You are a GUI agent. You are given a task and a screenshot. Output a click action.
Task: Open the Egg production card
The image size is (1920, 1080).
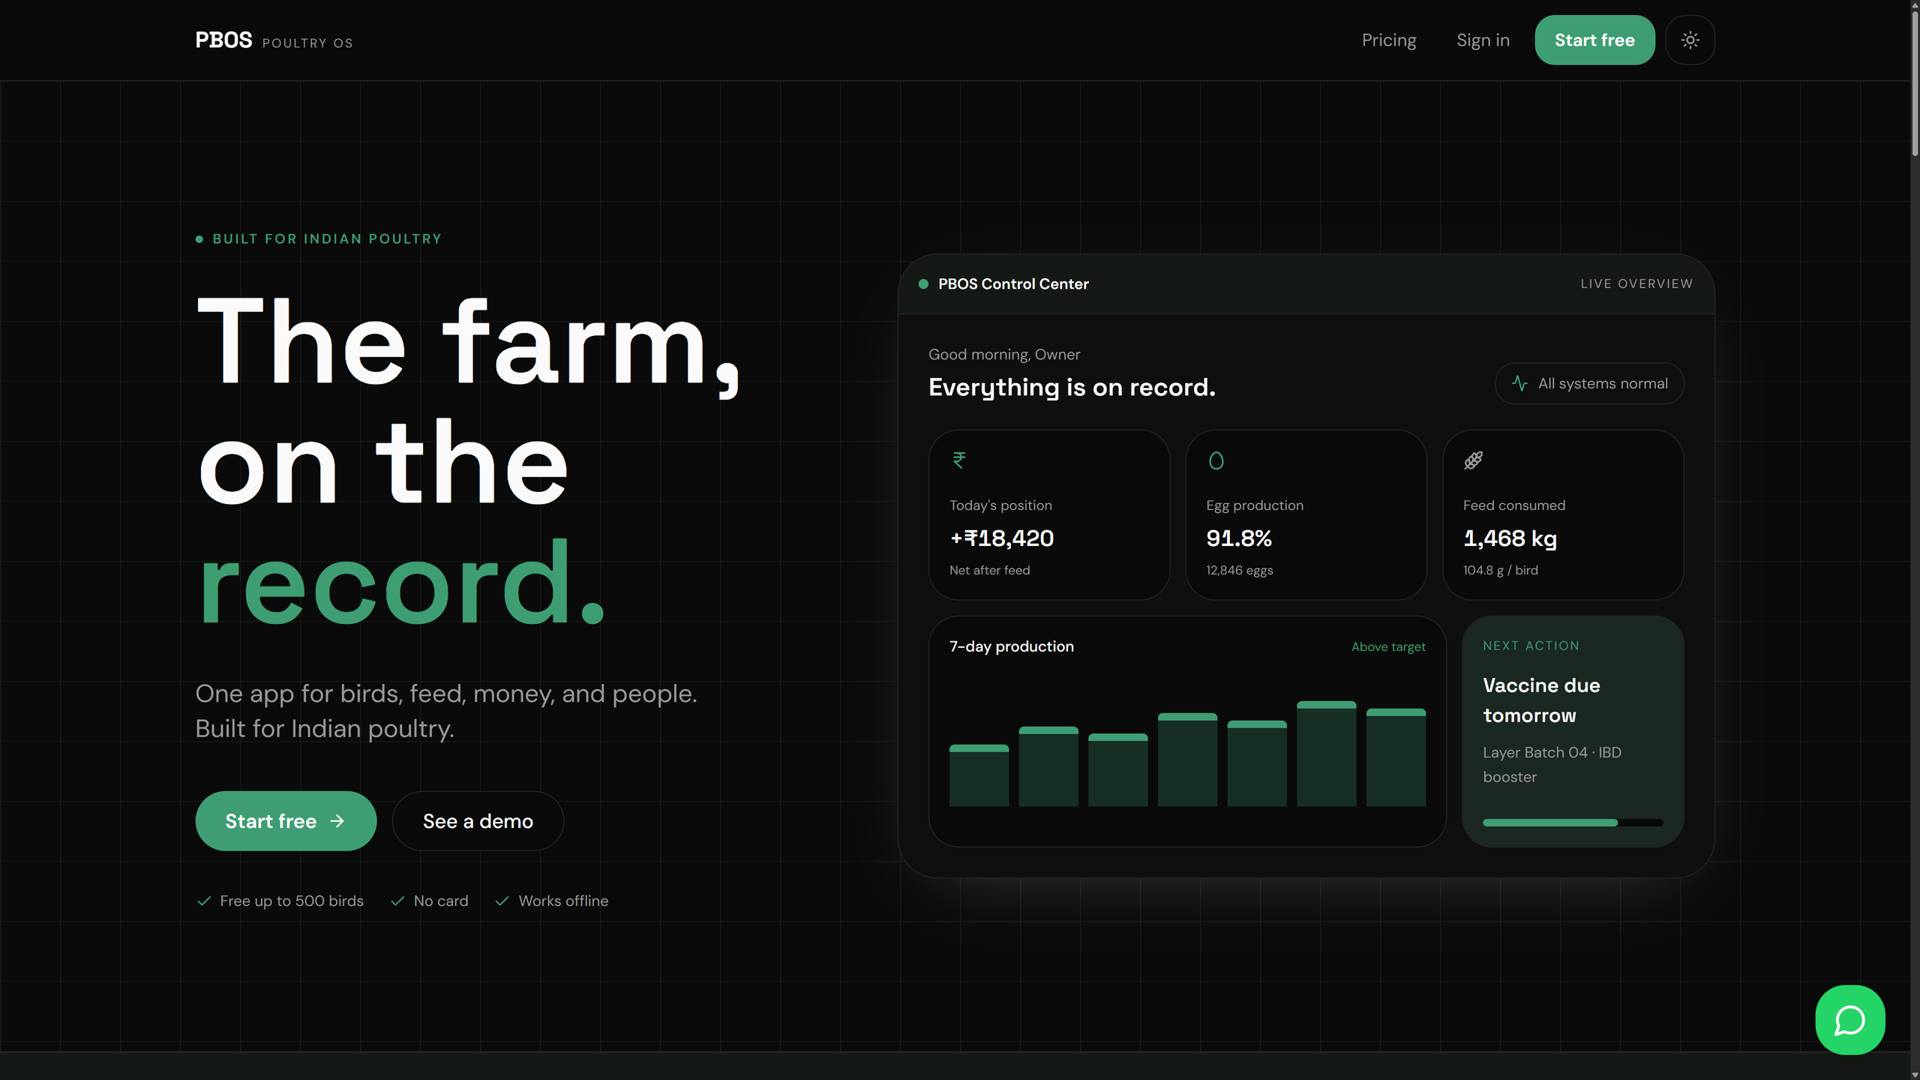(x=1306, y=514)
